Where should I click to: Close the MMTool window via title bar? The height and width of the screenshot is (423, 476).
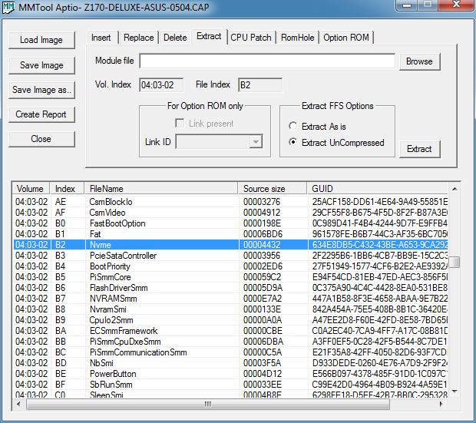456,5
